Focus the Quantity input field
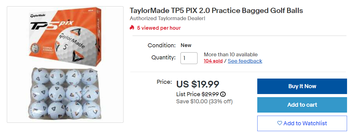This screenshot has height=133, width=352. point(189,58)
